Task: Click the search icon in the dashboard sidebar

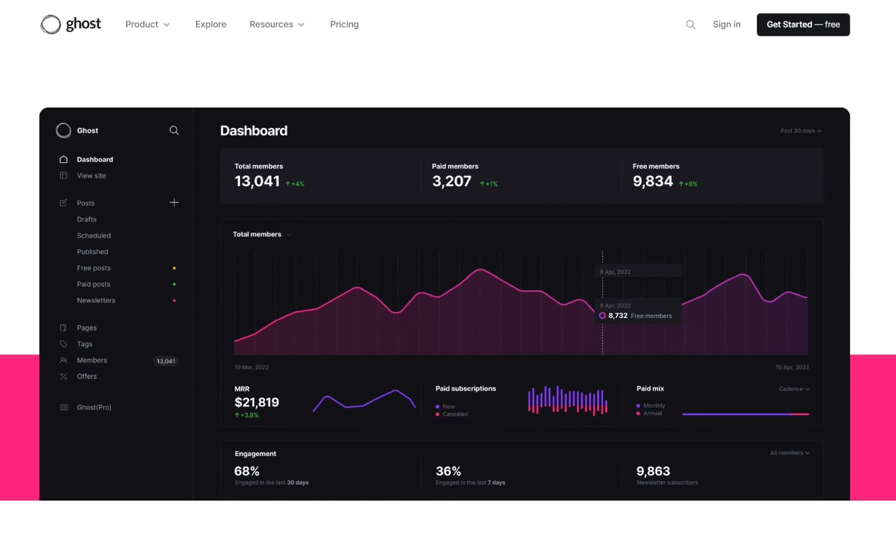Action: pos(174,131)
